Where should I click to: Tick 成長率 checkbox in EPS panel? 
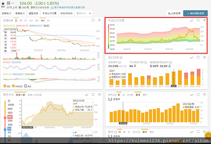click(x=110, y=99)
